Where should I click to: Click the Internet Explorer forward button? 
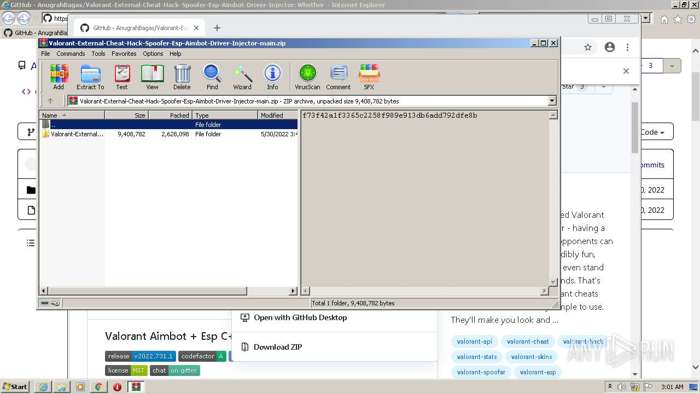(24, 18)
